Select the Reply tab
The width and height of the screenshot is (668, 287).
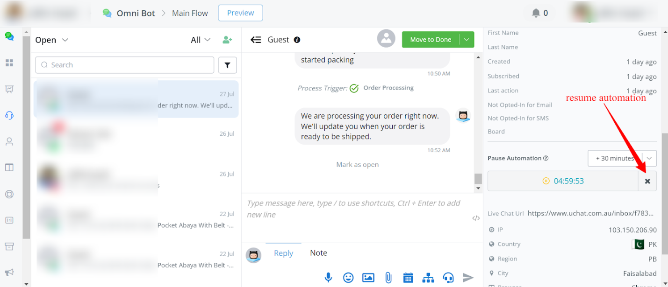(283, 253)
